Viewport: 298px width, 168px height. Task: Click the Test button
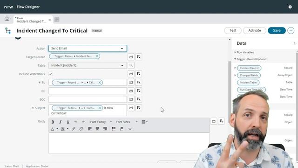point(233,30)
